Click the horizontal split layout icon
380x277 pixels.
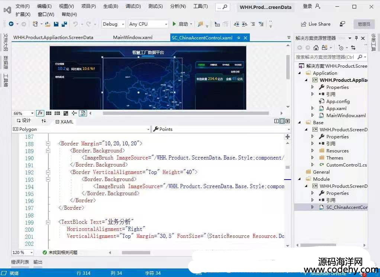(282, 121)
